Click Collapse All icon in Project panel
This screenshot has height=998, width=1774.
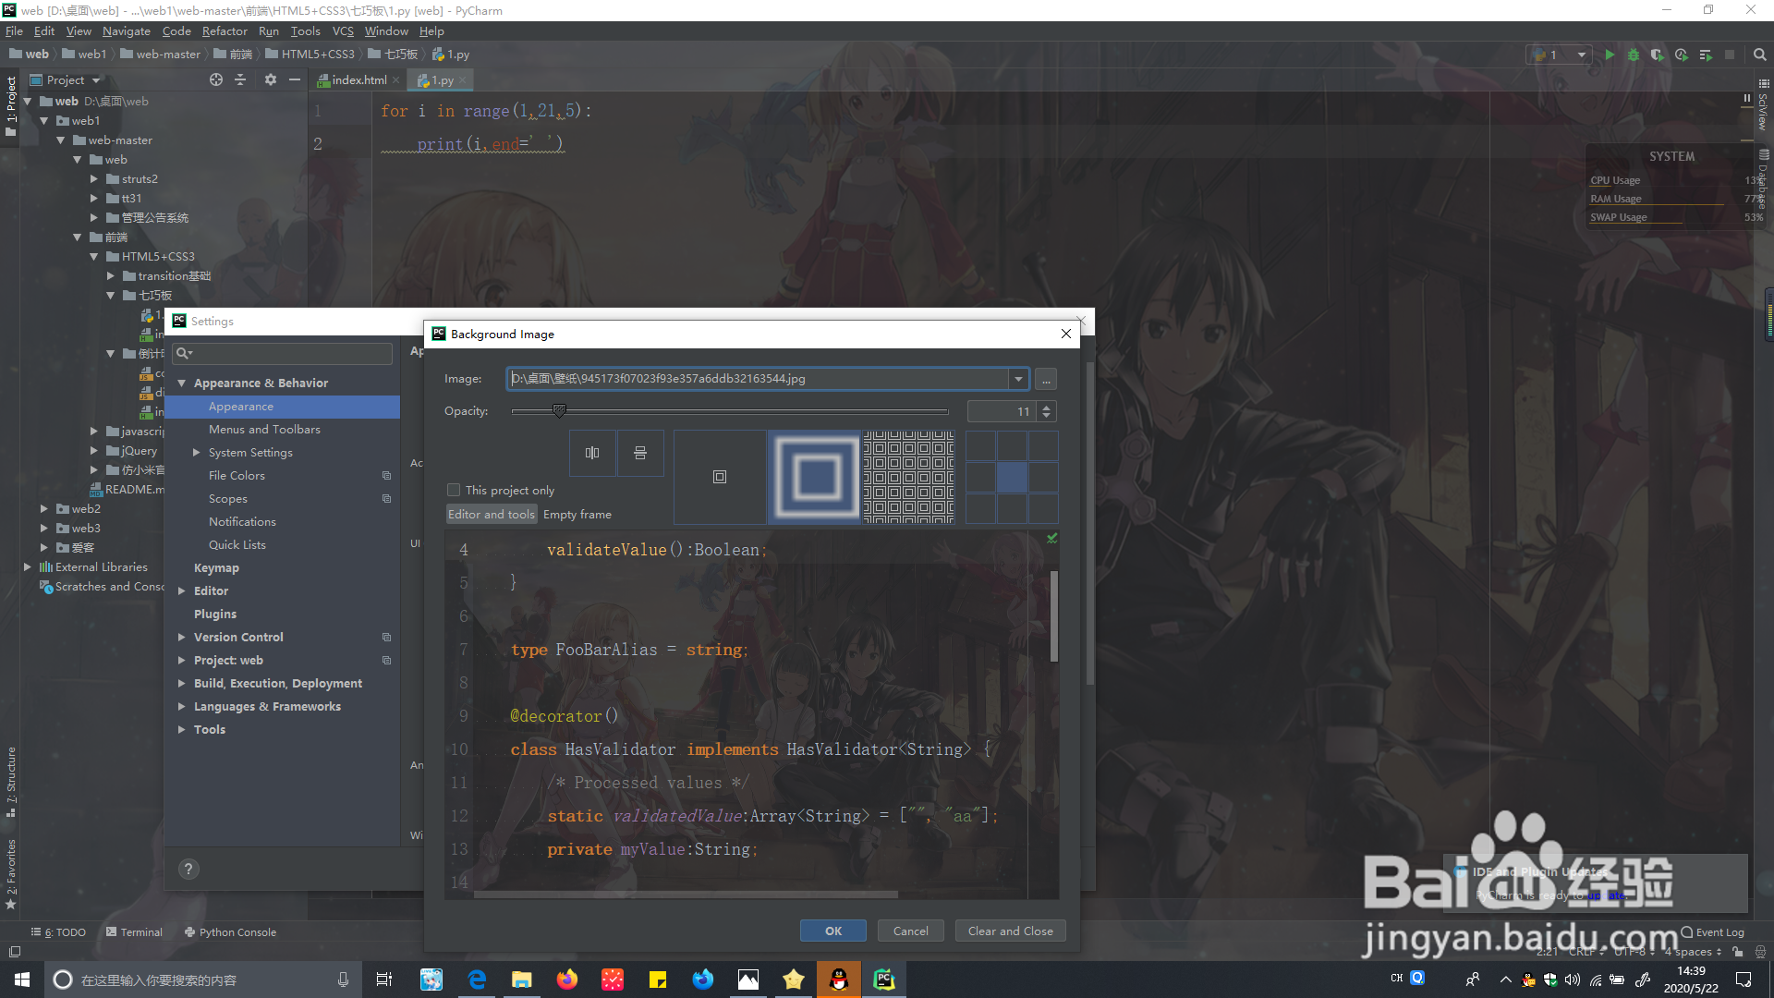click(x=240, y=80)
